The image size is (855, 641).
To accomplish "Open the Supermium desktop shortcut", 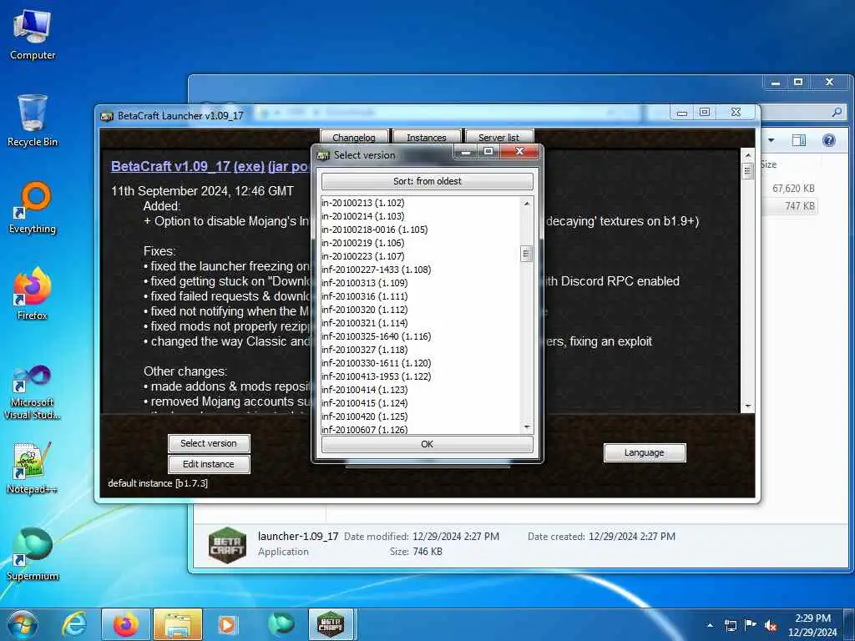I will coord(33,554).
